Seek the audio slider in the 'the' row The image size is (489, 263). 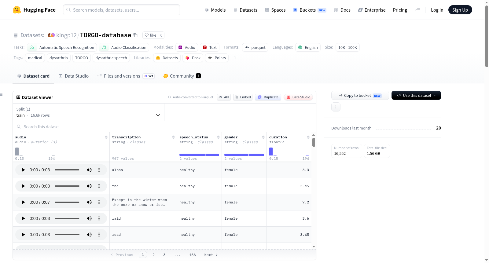coord(67,186)
